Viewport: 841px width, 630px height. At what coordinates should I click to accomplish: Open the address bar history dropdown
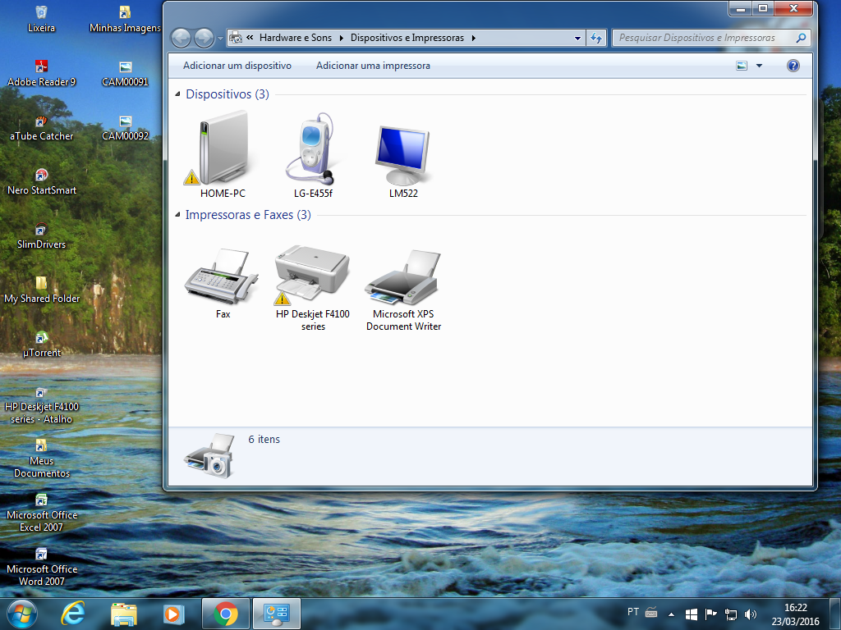coord(577,38)
